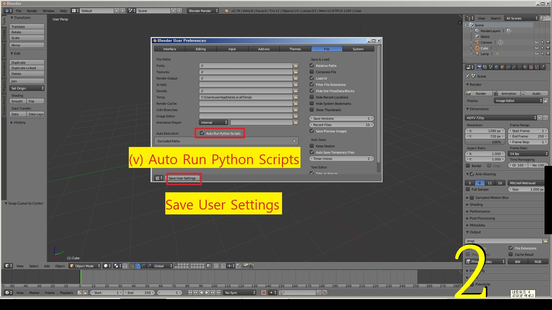552x310 pixels.
Task: Open the File menu in main window
Action: (x=19, y=11)
